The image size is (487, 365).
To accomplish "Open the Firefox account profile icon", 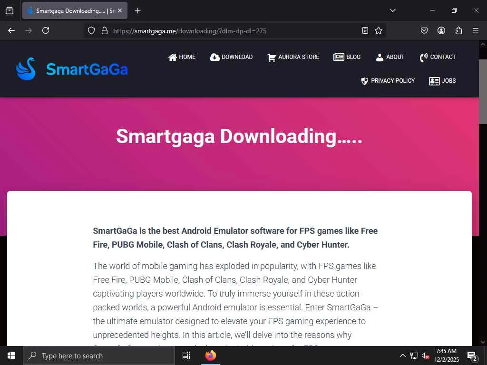I will (441, 30).
